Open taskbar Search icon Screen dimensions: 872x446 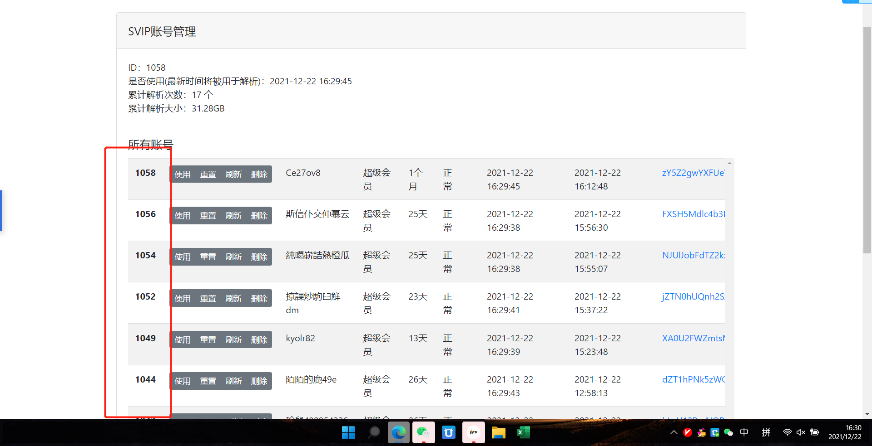(374, 433)
